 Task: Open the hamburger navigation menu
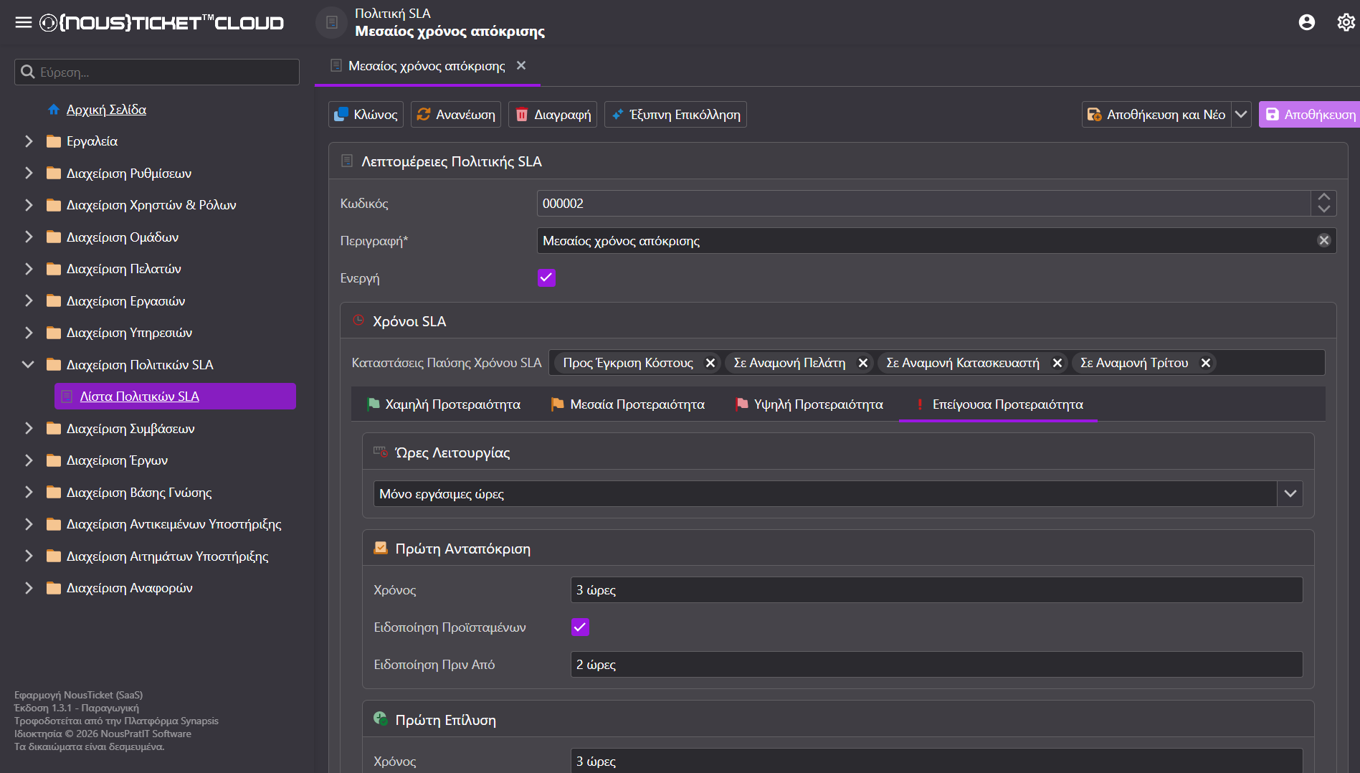point(24,22)
